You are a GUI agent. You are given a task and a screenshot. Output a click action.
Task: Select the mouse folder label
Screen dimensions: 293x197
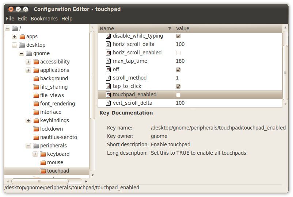pos(55,162)
